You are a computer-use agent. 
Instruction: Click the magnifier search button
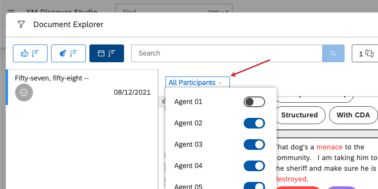[334, 53]
